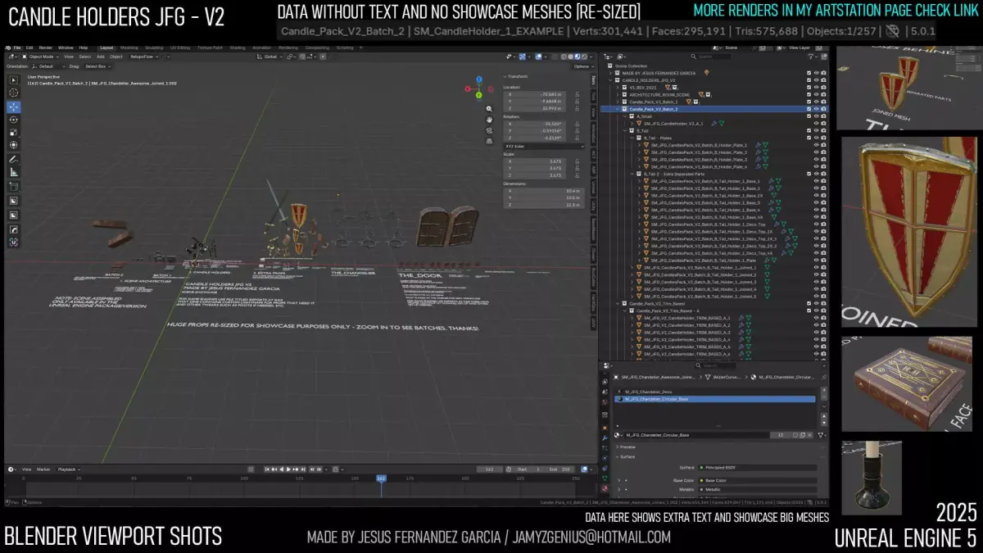Click the zoom magnifier gizmo in viewport
983x553 pixels.
[x=489, y=108]
